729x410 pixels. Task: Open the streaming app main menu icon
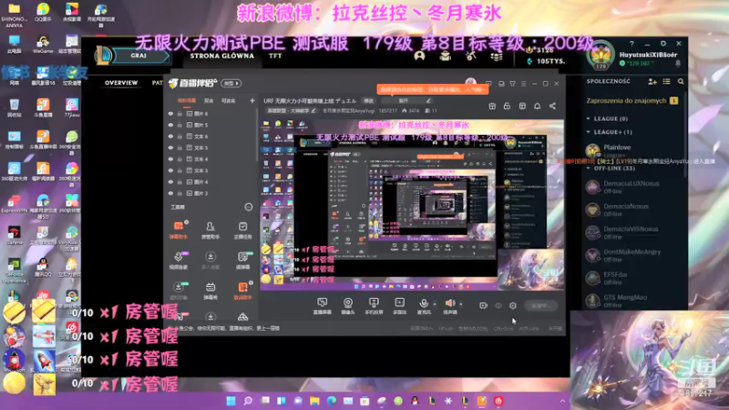point(523,84)
